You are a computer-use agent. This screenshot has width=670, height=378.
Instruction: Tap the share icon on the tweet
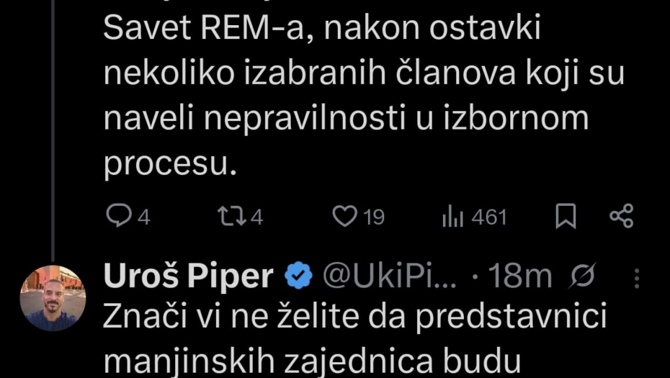[x=621, y=217]
